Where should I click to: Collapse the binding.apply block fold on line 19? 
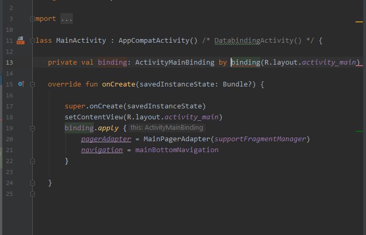(32, 129)
